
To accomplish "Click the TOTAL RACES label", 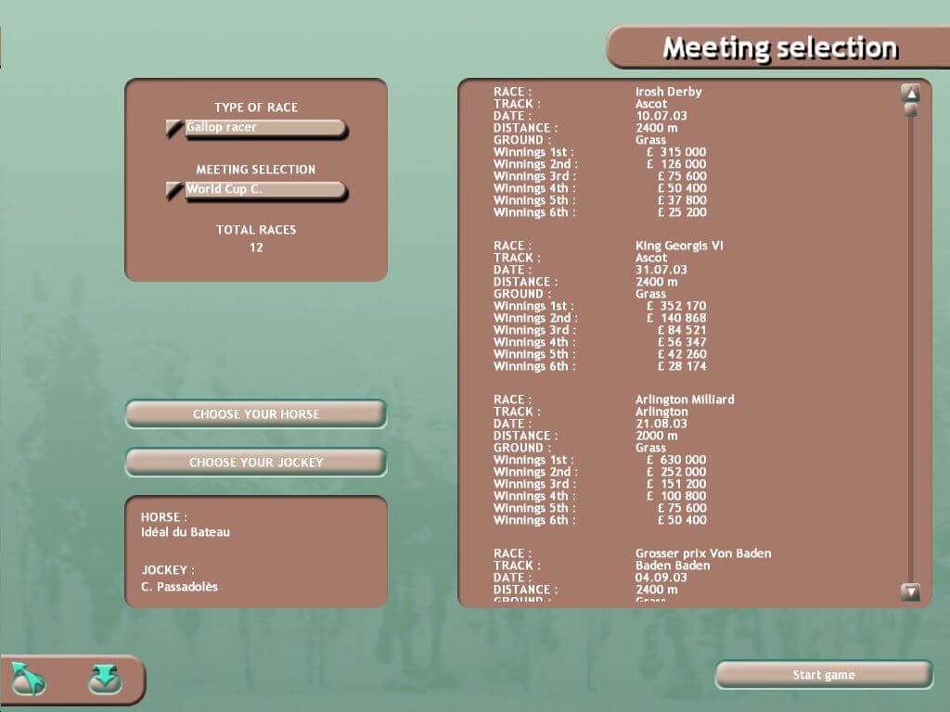I will click(256, 230).
